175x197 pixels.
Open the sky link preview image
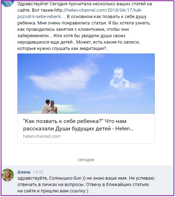click(x=86, y=84)
